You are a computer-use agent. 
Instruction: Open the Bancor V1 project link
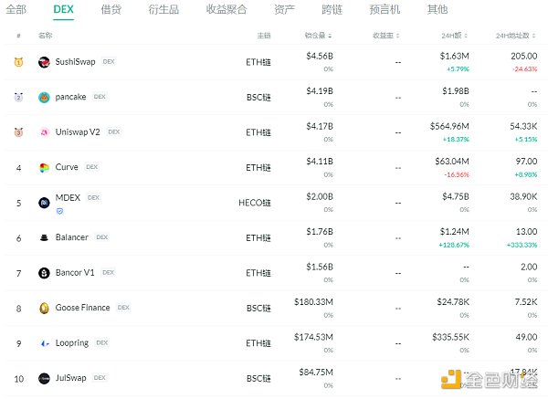click(75, 272)
